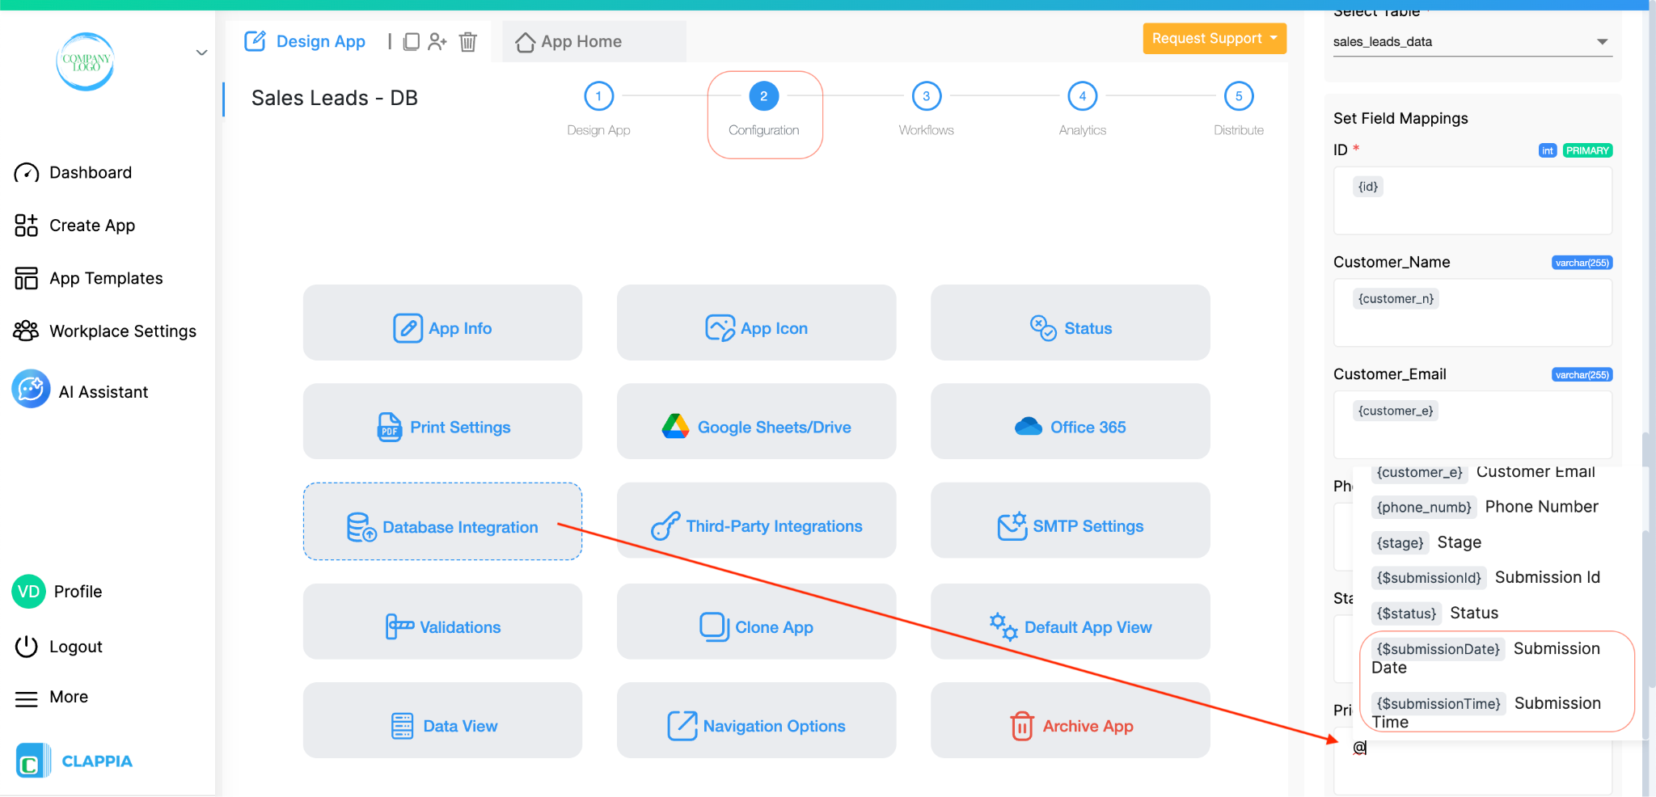Collapse the sidebar via the chevron beside the company logo
This screenshot has height=797, width=1656.
point(201,53)
